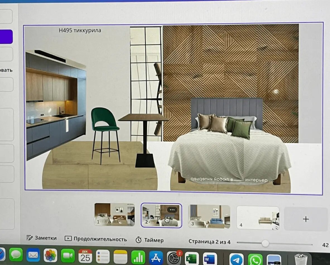The image size is (330, 265).
Task: Click 'Страница 2 из 4' page indicator
Action: [x=209, y=242]
